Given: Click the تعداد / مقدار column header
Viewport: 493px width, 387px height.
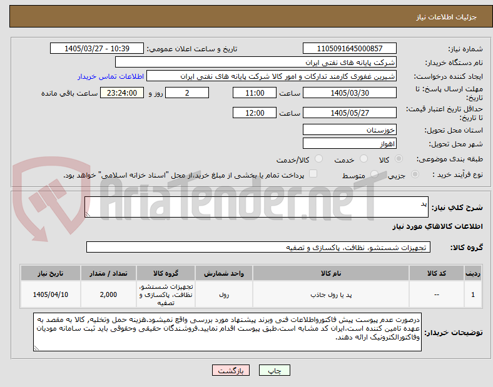Looking at the screenshot, I should tap(108, 273).
